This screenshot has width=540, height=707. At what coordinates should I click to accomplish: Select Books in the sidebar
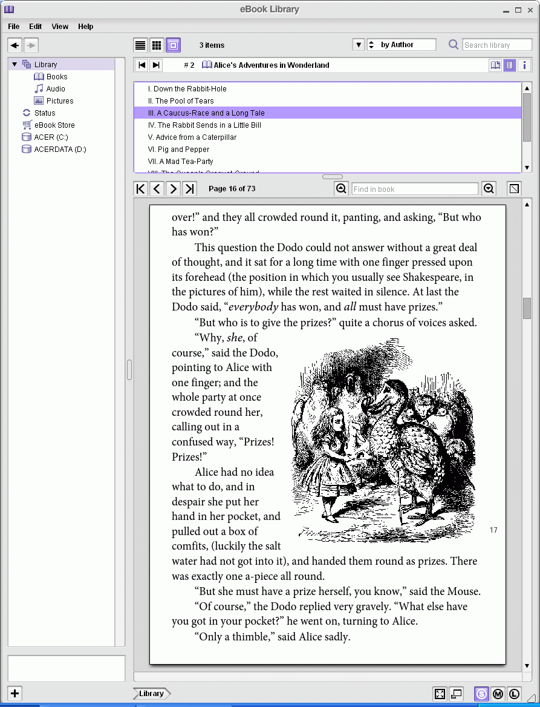(57, 77)
